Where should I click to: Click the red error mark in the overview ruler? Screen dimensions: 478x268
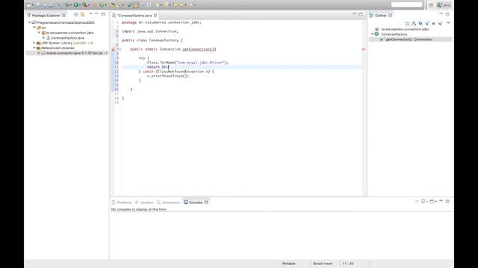coord(364,49)
